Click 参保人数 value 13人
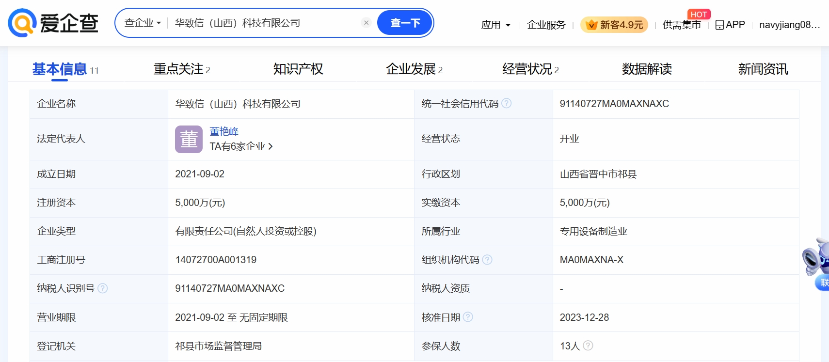 [x=570, y=346]
